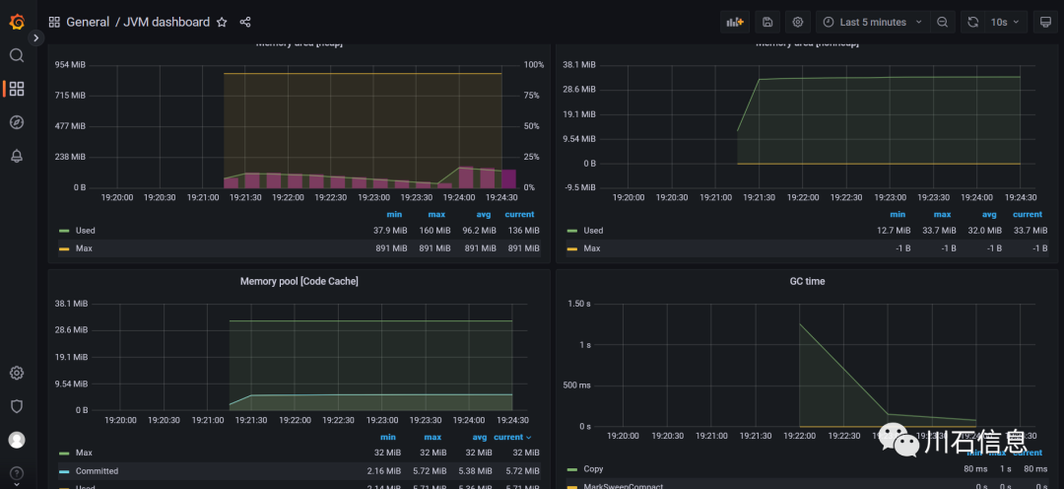Screen dimensions: 1064x489
Task: Open the Grafana home logo
Action: pos(17,22)
